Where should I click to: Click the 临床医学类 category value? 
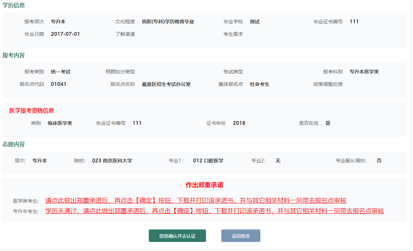click(60, 123)
